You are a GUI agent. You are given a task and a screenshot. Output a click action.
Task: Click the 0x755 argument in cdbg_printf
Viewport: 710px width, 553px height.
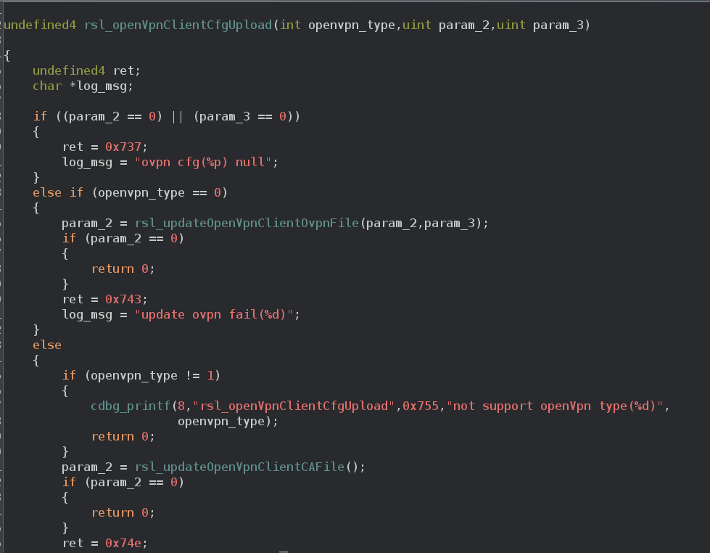pyautogui.click(x=421, y=406)
